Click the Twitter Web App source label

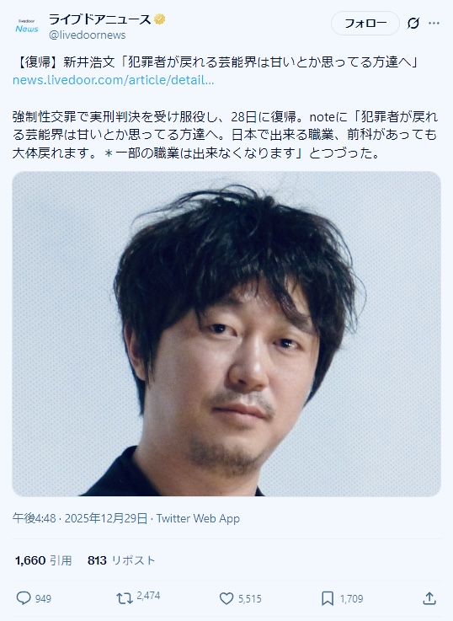pyautogui.click(x=198, y=518)
